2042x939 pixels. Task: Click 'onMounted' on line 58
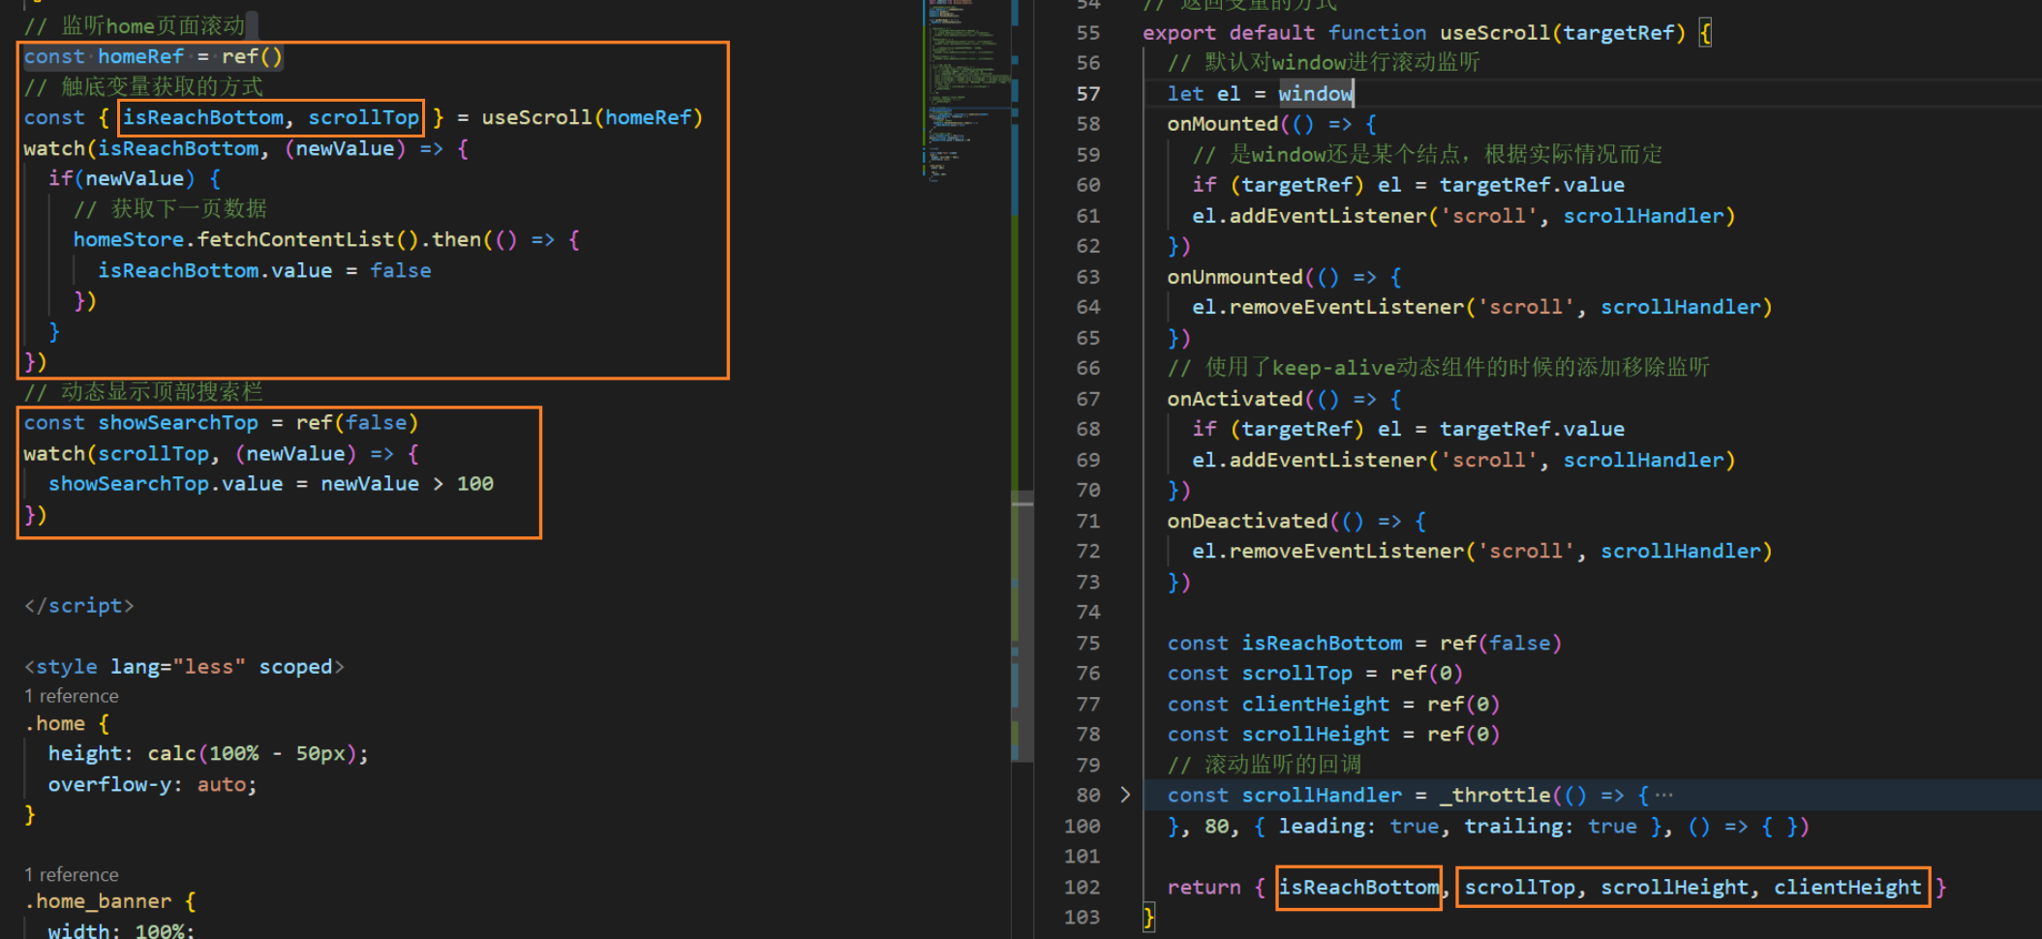click(1223, 124)
